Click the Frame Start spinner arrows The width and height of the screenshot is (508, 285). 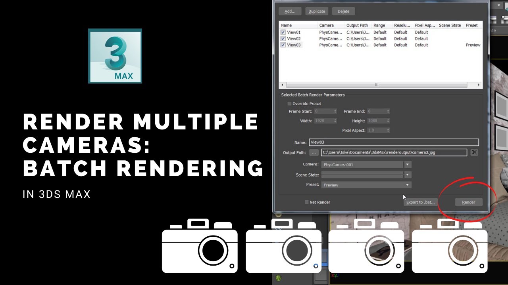click(x=335, y=112)
